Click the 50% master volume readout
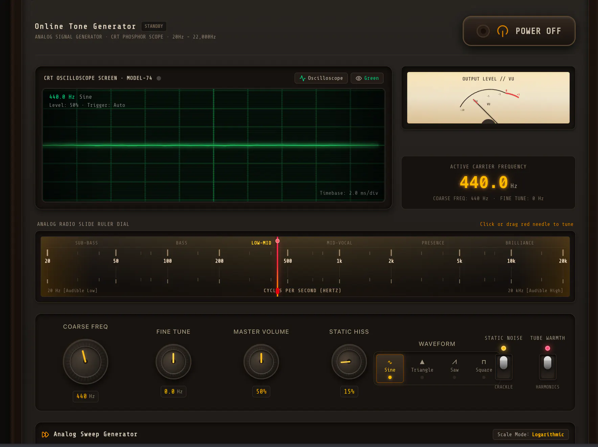The height and width of the screenshot is (447, 598). (261, 392)
